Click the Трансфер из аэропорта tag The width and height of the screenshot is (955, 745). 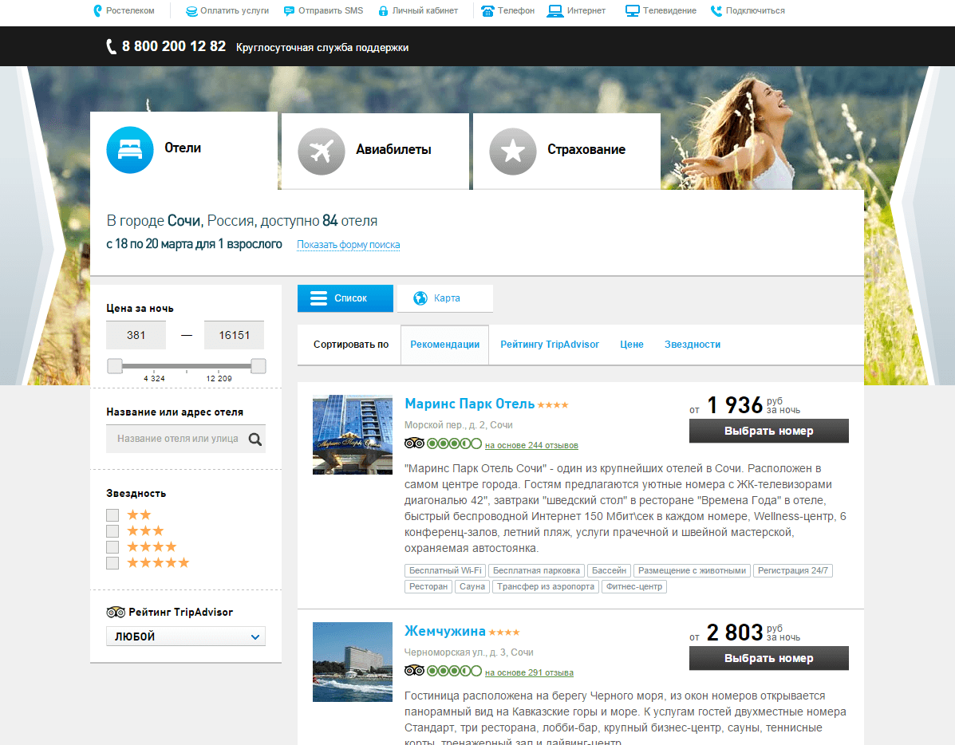click(x=546, y=586)
